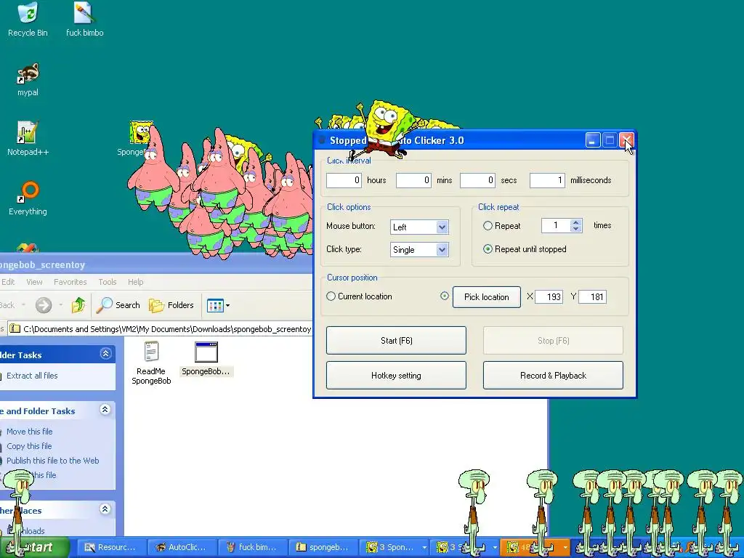The height and width of the screenshot is (558, 744).
Task: Select Repeat until stopped radio option
Action: tap(488, 249)
